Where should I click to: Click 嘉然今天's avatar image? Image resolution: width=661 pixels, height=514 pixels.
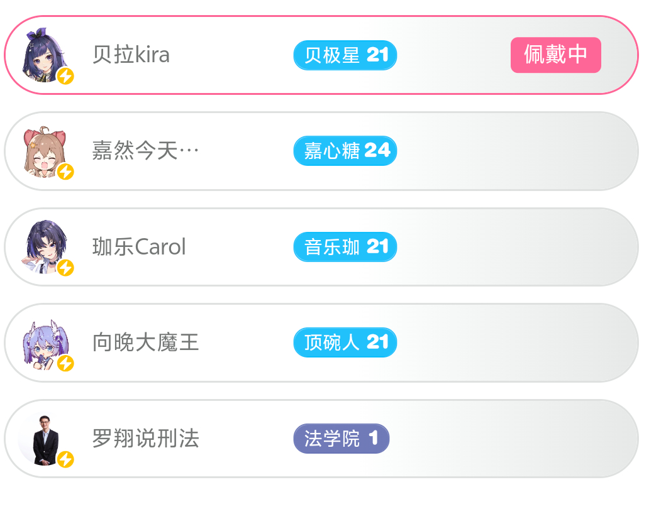point(43,151)
